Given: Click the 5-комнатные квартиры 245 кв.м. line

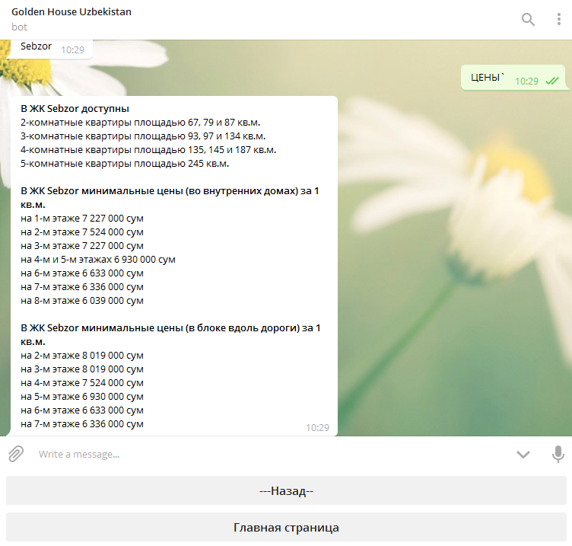Looking at the screenshot, I should 125,163.
